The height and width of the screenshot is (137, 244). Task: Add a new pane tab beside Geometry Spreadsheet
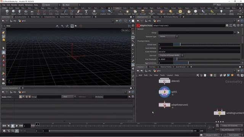point(23,88)
